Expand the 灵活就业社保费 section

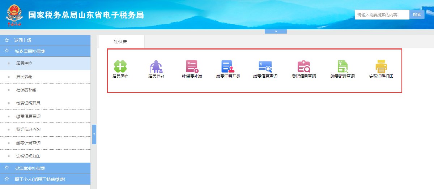[45, 168]
